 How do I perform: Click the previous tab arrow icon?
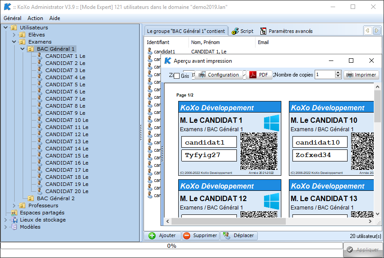tap(368, 31)
